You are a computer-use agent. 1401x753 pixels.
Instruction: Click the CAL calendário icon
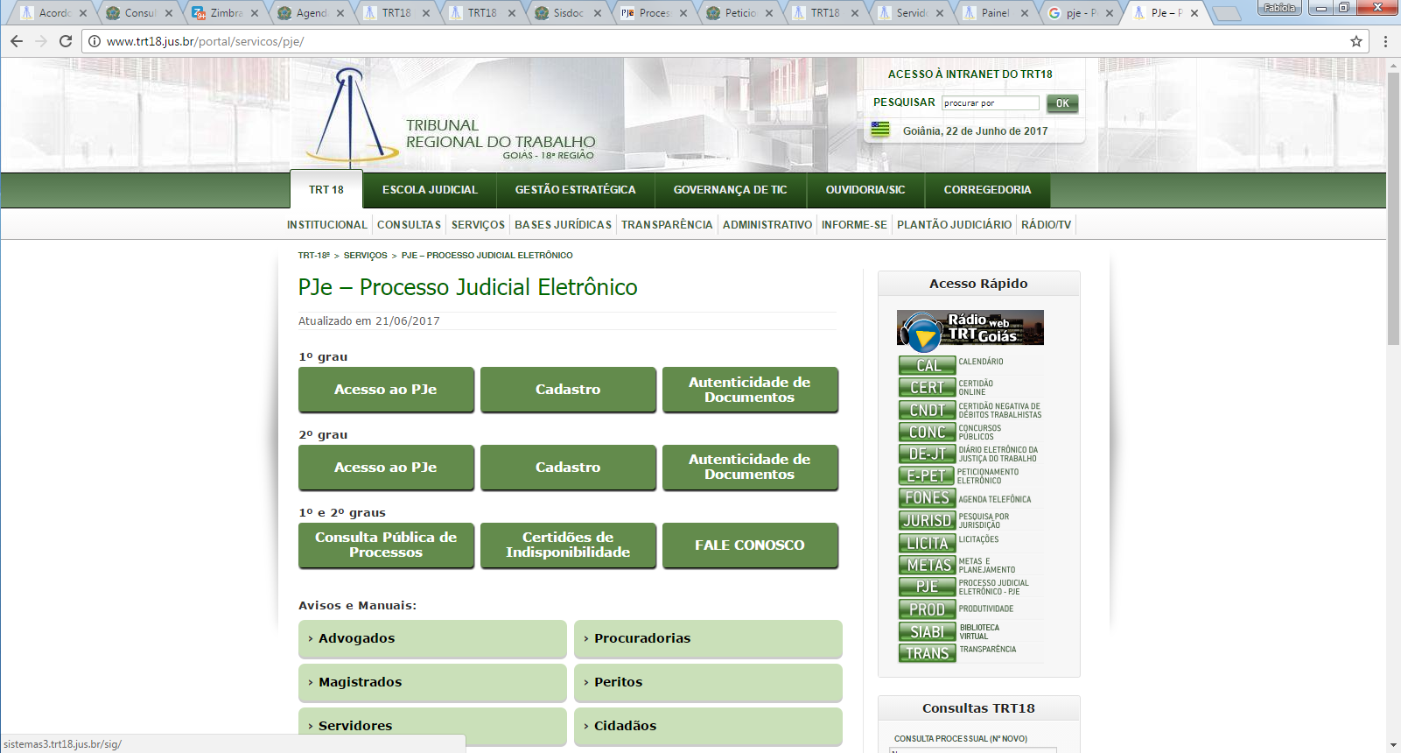coord(927,365)
